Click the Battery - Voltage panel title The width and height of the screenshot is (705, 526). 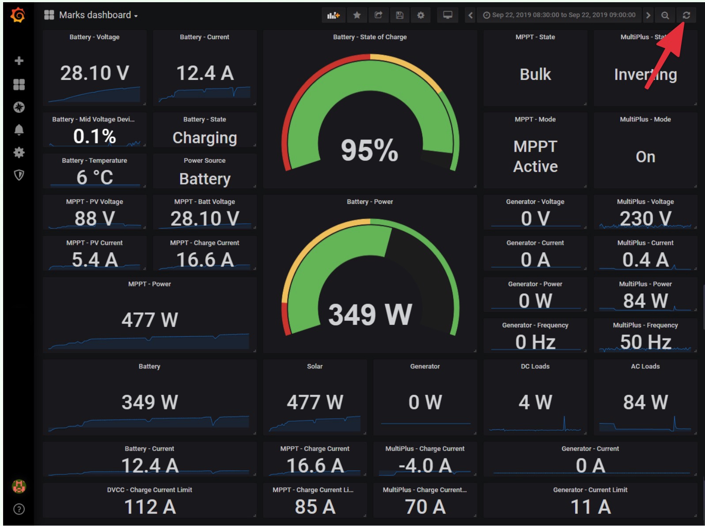click(95, 37)
